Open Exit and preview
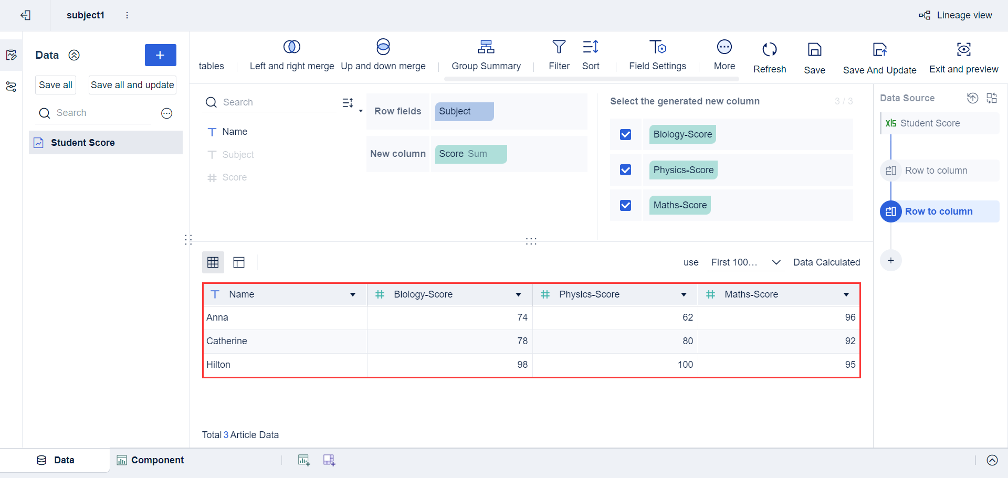The height and width of the screenshot is (478, 1008). (963, 50)
